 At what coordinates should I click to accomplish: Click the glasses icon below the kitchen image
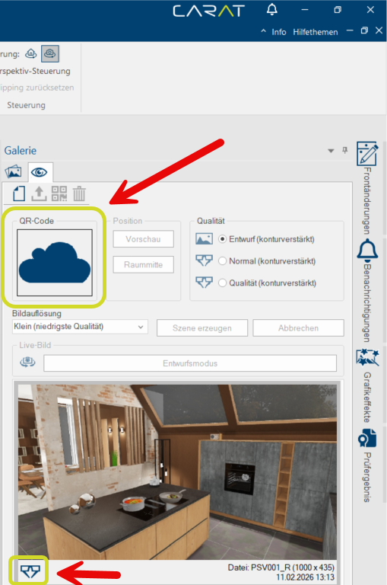pos(30,571)
